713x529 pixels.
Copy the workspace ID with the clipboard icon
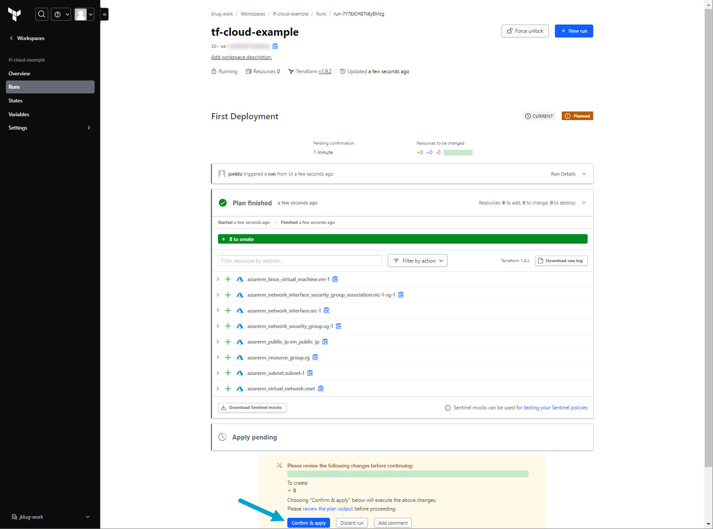click(x=275, y=46)
